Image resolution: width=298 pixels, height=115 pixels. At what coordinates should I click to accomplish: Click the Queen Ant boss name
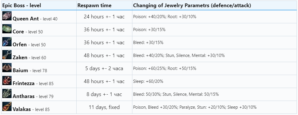(25, 19)
